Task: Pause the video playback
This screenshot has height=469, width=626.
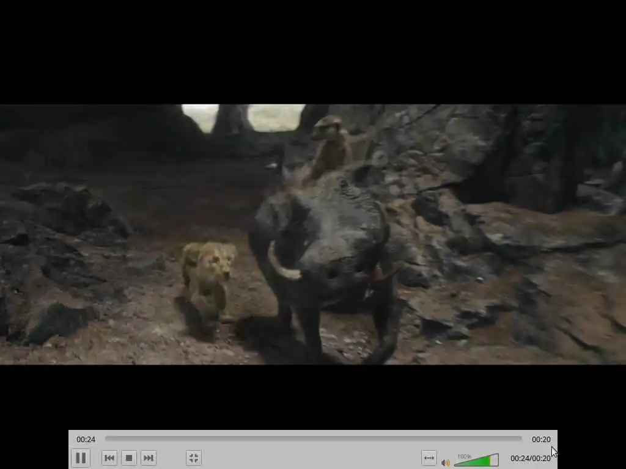Action: [x=81, y=458]
